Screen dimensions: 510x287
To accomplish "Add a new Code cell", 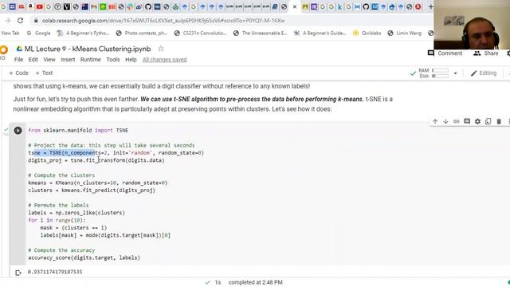I will point(18,73).
